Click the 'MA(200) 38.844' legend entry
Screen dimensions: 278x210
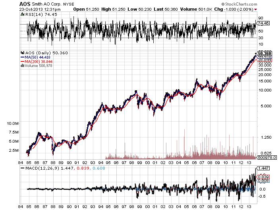pos(39,61)
